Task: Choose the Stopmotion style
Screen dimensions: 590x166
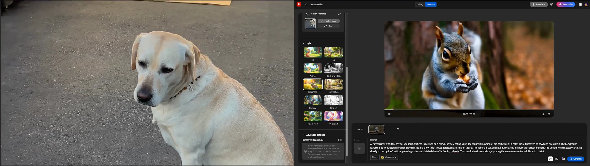Action: tap(312, 116)
